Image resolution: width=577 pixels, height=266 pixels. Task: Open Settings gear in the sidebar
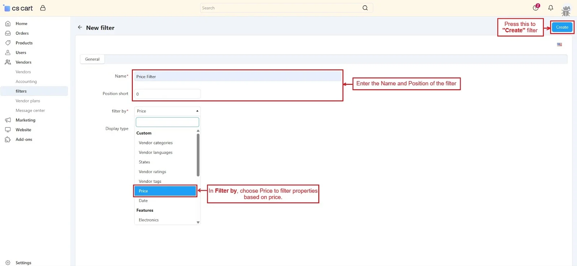[x=8, y=263]
